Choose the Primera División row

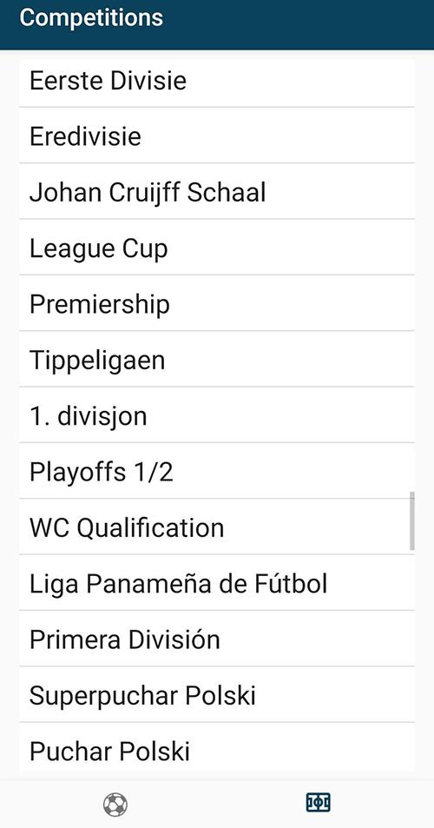(x=217, y=639)
